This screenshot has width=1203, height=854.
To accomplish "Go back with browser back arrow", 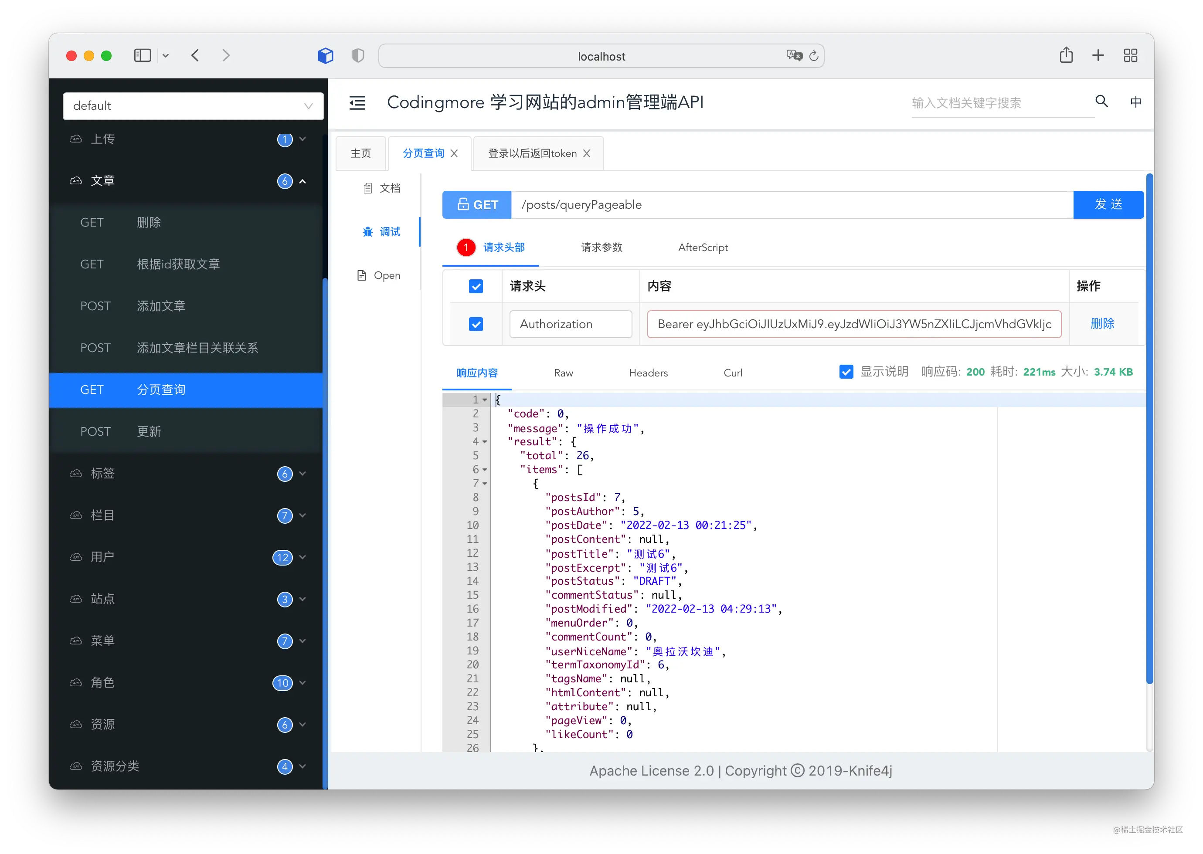I will tap(195, 56).
